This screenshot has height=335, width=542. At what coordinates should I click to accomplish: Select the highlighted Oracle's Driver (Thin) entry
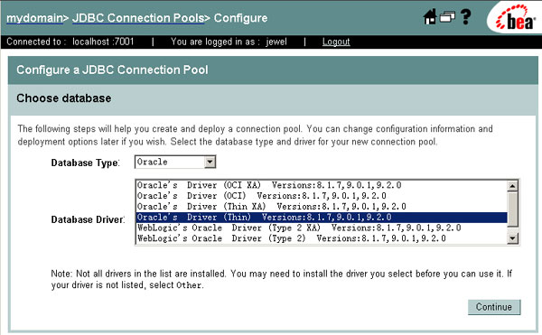pos(322,218)
